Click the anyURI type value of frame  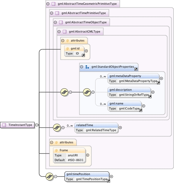click(x=73, y=155)
